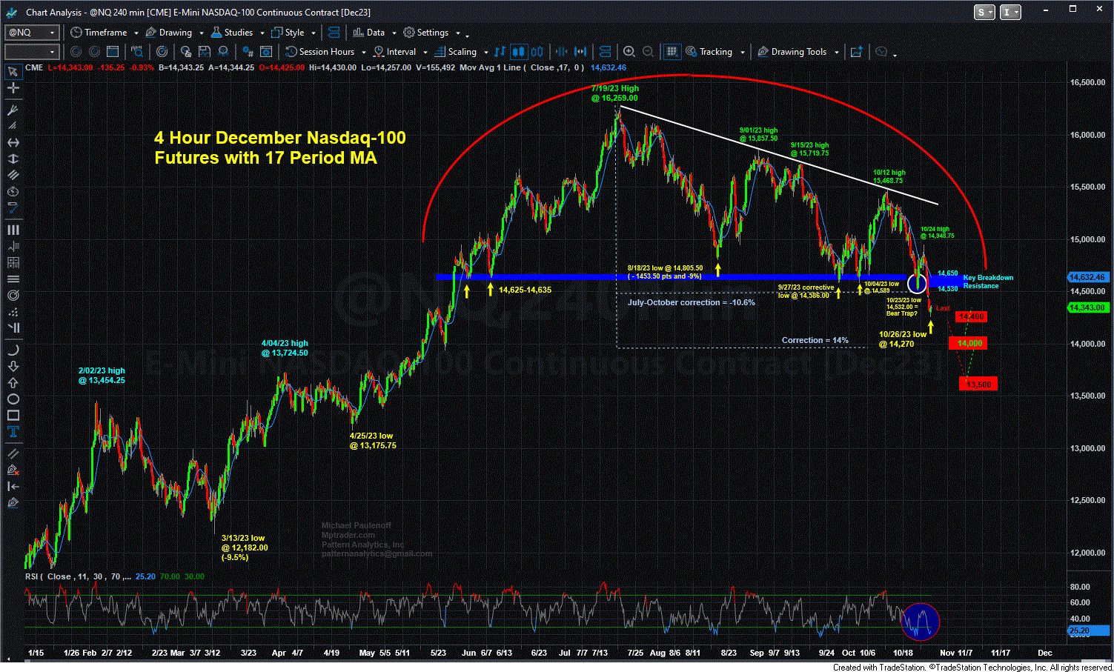Select the rectangle drawing tool
1114x672 pixels.
point(13,416)
